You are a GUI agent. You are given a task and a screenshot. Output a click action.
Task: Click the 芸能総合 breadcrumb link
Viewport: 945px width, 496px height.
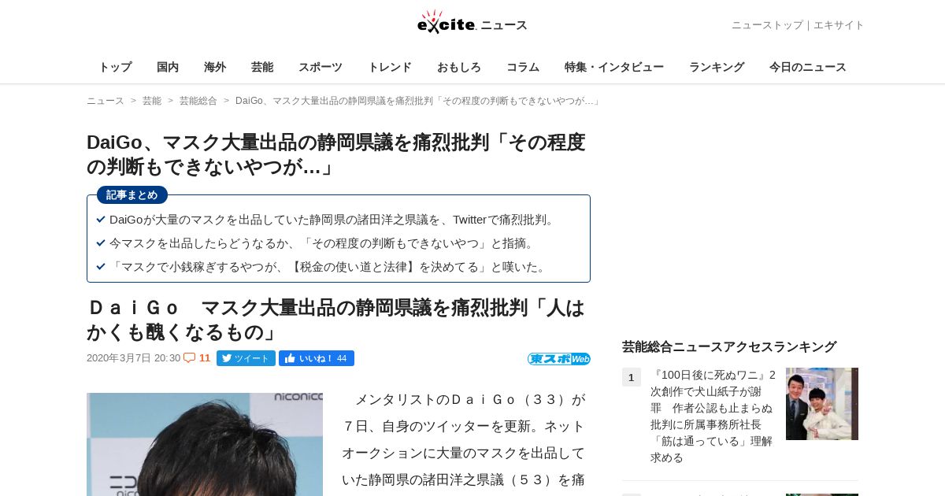[x=198, y=101]
